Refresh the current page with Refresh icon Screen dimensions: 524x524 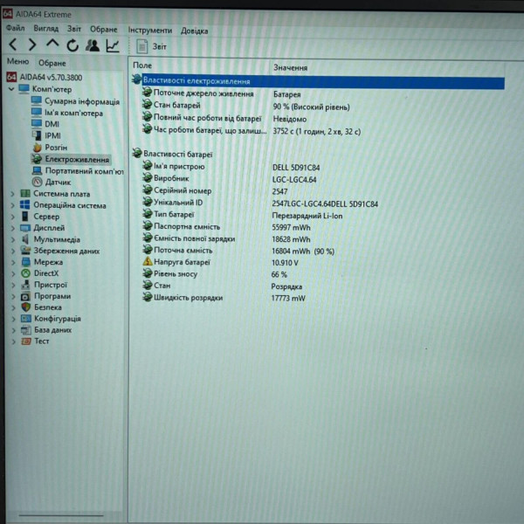pos(72,45)
